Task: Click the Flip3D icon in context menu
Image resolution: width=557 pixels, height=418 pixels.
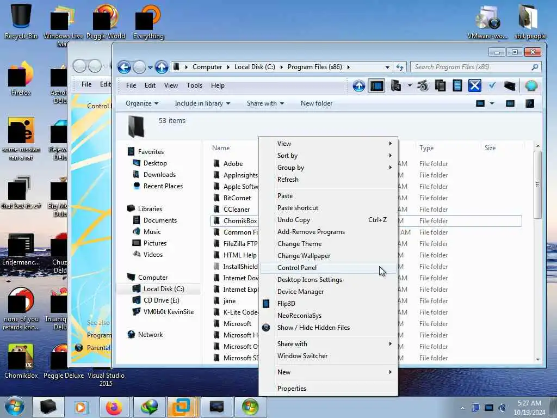Action: point(266,304)
